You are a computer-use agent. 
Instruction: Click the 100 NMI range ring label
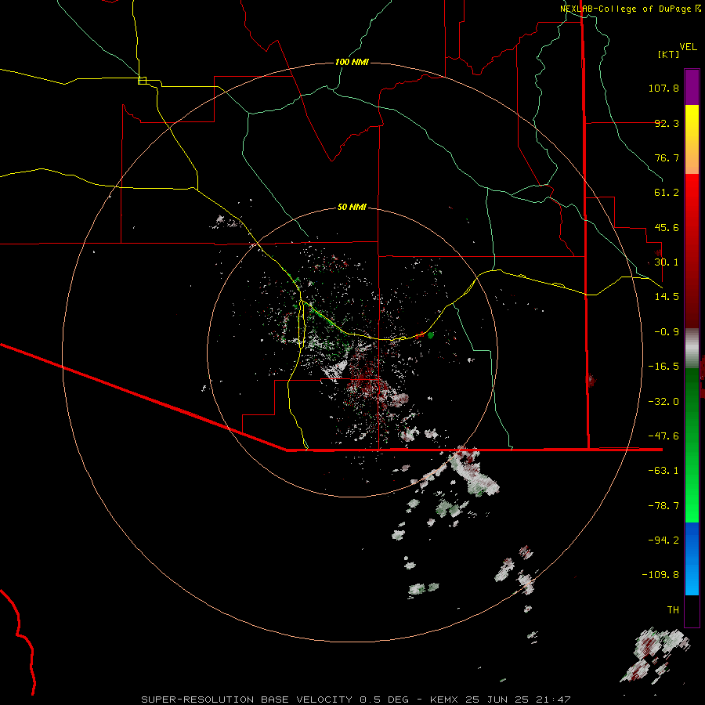click(352, 62)
